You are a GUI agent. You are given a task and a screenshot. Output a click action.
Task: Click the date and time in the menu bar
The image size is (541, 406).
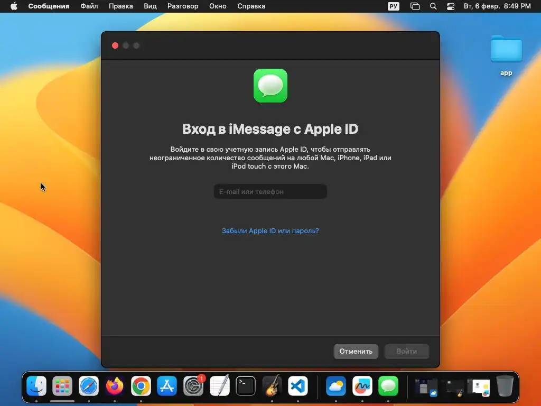pyautogui.click(x=497, y=6)
